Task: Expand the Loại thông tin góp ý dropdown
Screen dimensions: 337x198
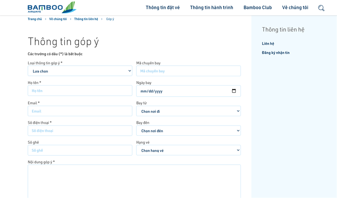Action: (x=80, y=71)
